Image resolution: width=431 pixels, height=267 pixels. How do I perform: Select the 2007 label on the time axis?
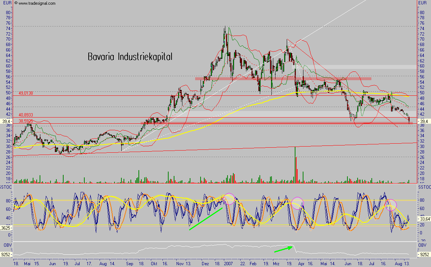tap(228, 264)
